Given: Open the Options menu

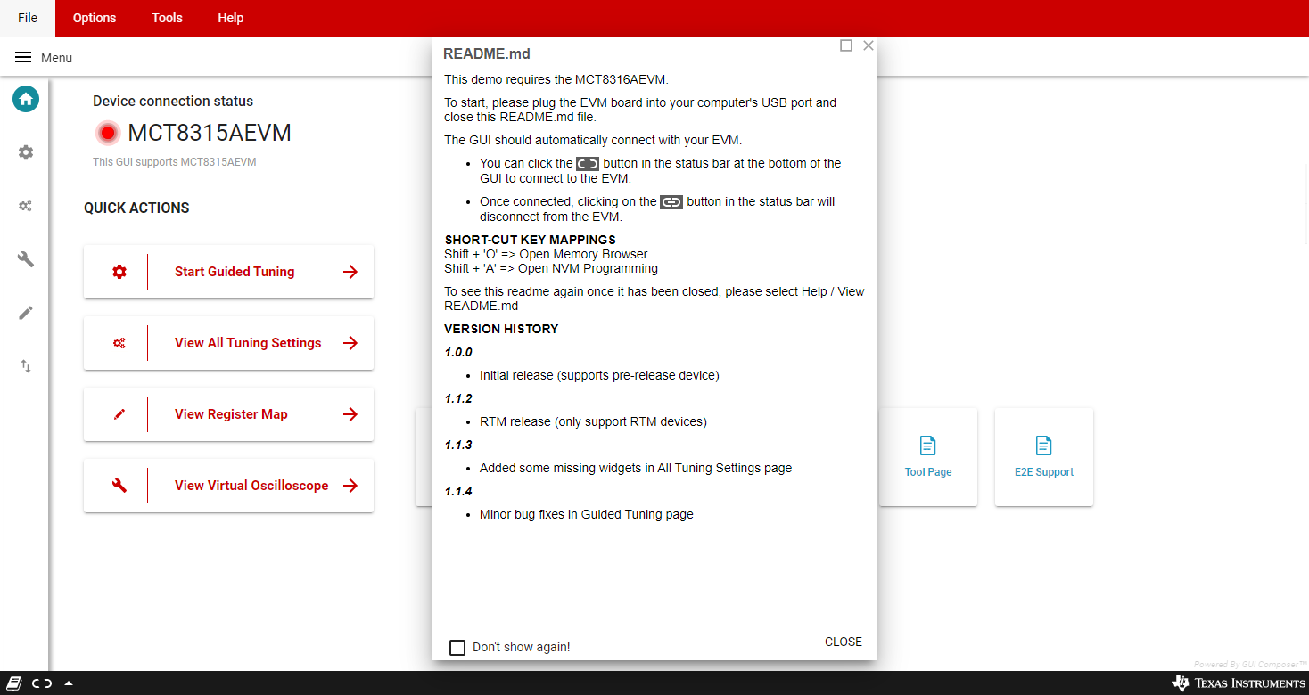Looking at the screenshot, I should tap(95, 18).
